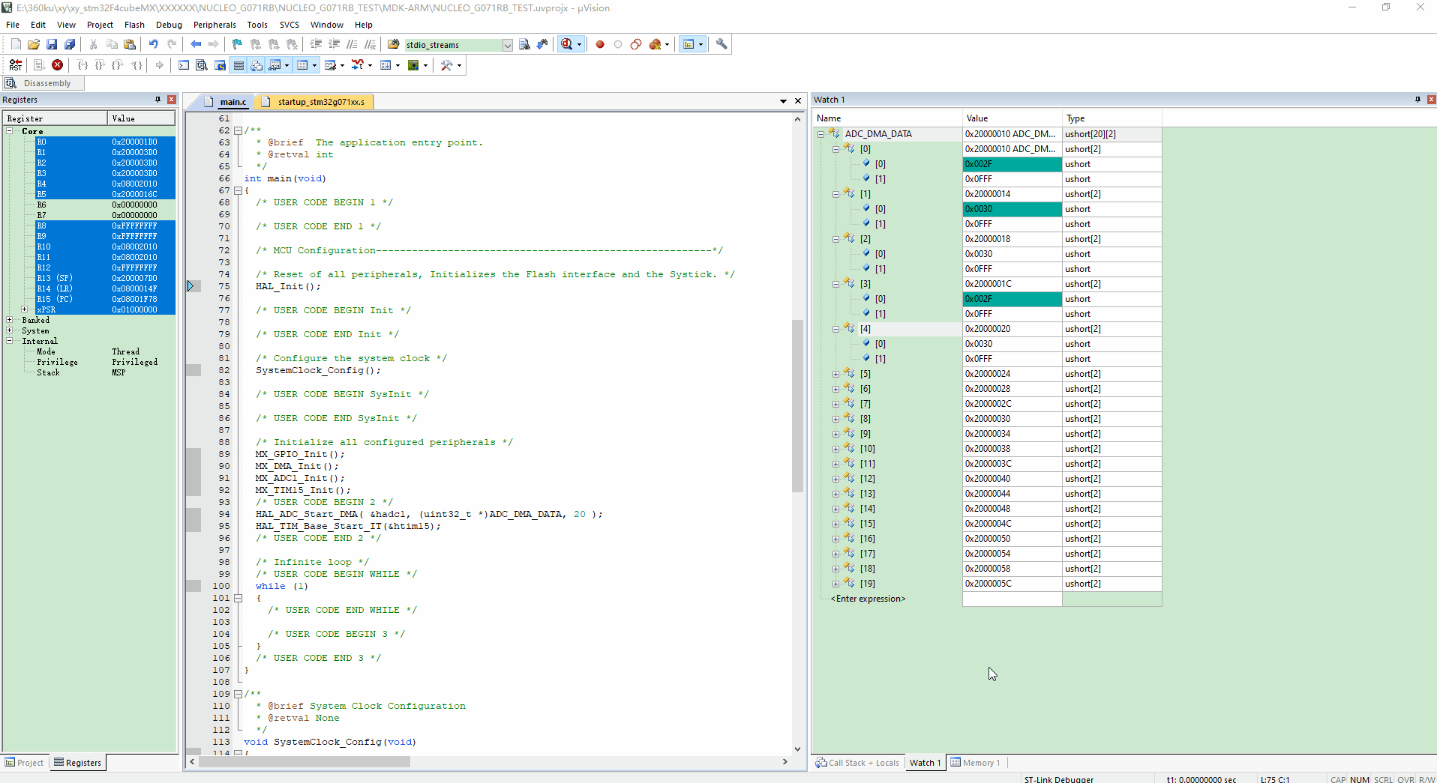Toggle the Registers window button
Viewport: 1437px width, 783px height.
click(238, 65)
